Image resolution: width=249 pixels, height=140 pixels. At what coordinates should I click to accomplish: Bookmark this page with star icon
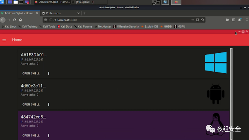203,20
